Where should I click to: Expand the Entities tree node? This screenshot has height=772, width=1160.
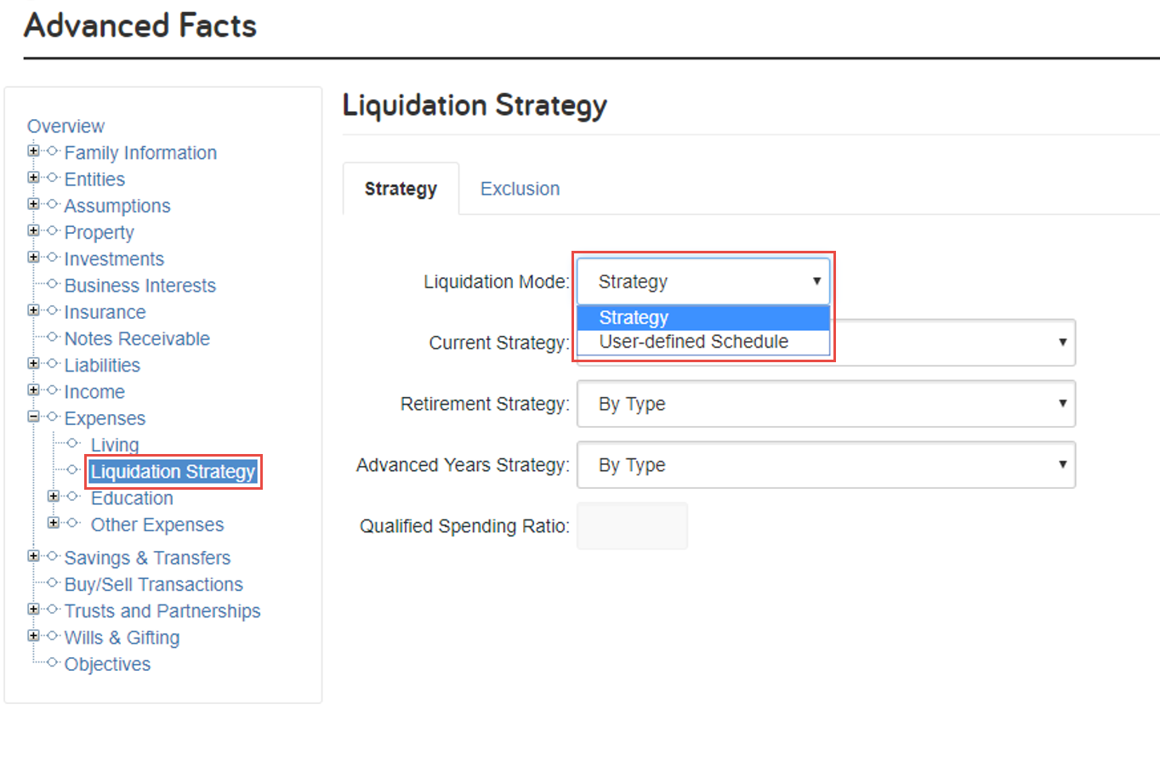tap(33, 178)
